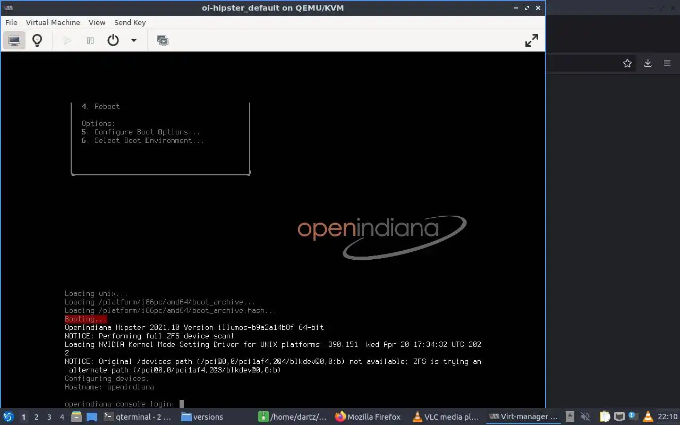Click the 22:10 clock

tap(667, 416)
